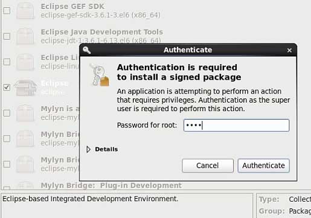Screen dimensions: 311x218
Task: Click 'Eclipse-based Integrated Development Environment.' description
Action: pos(91,199)
